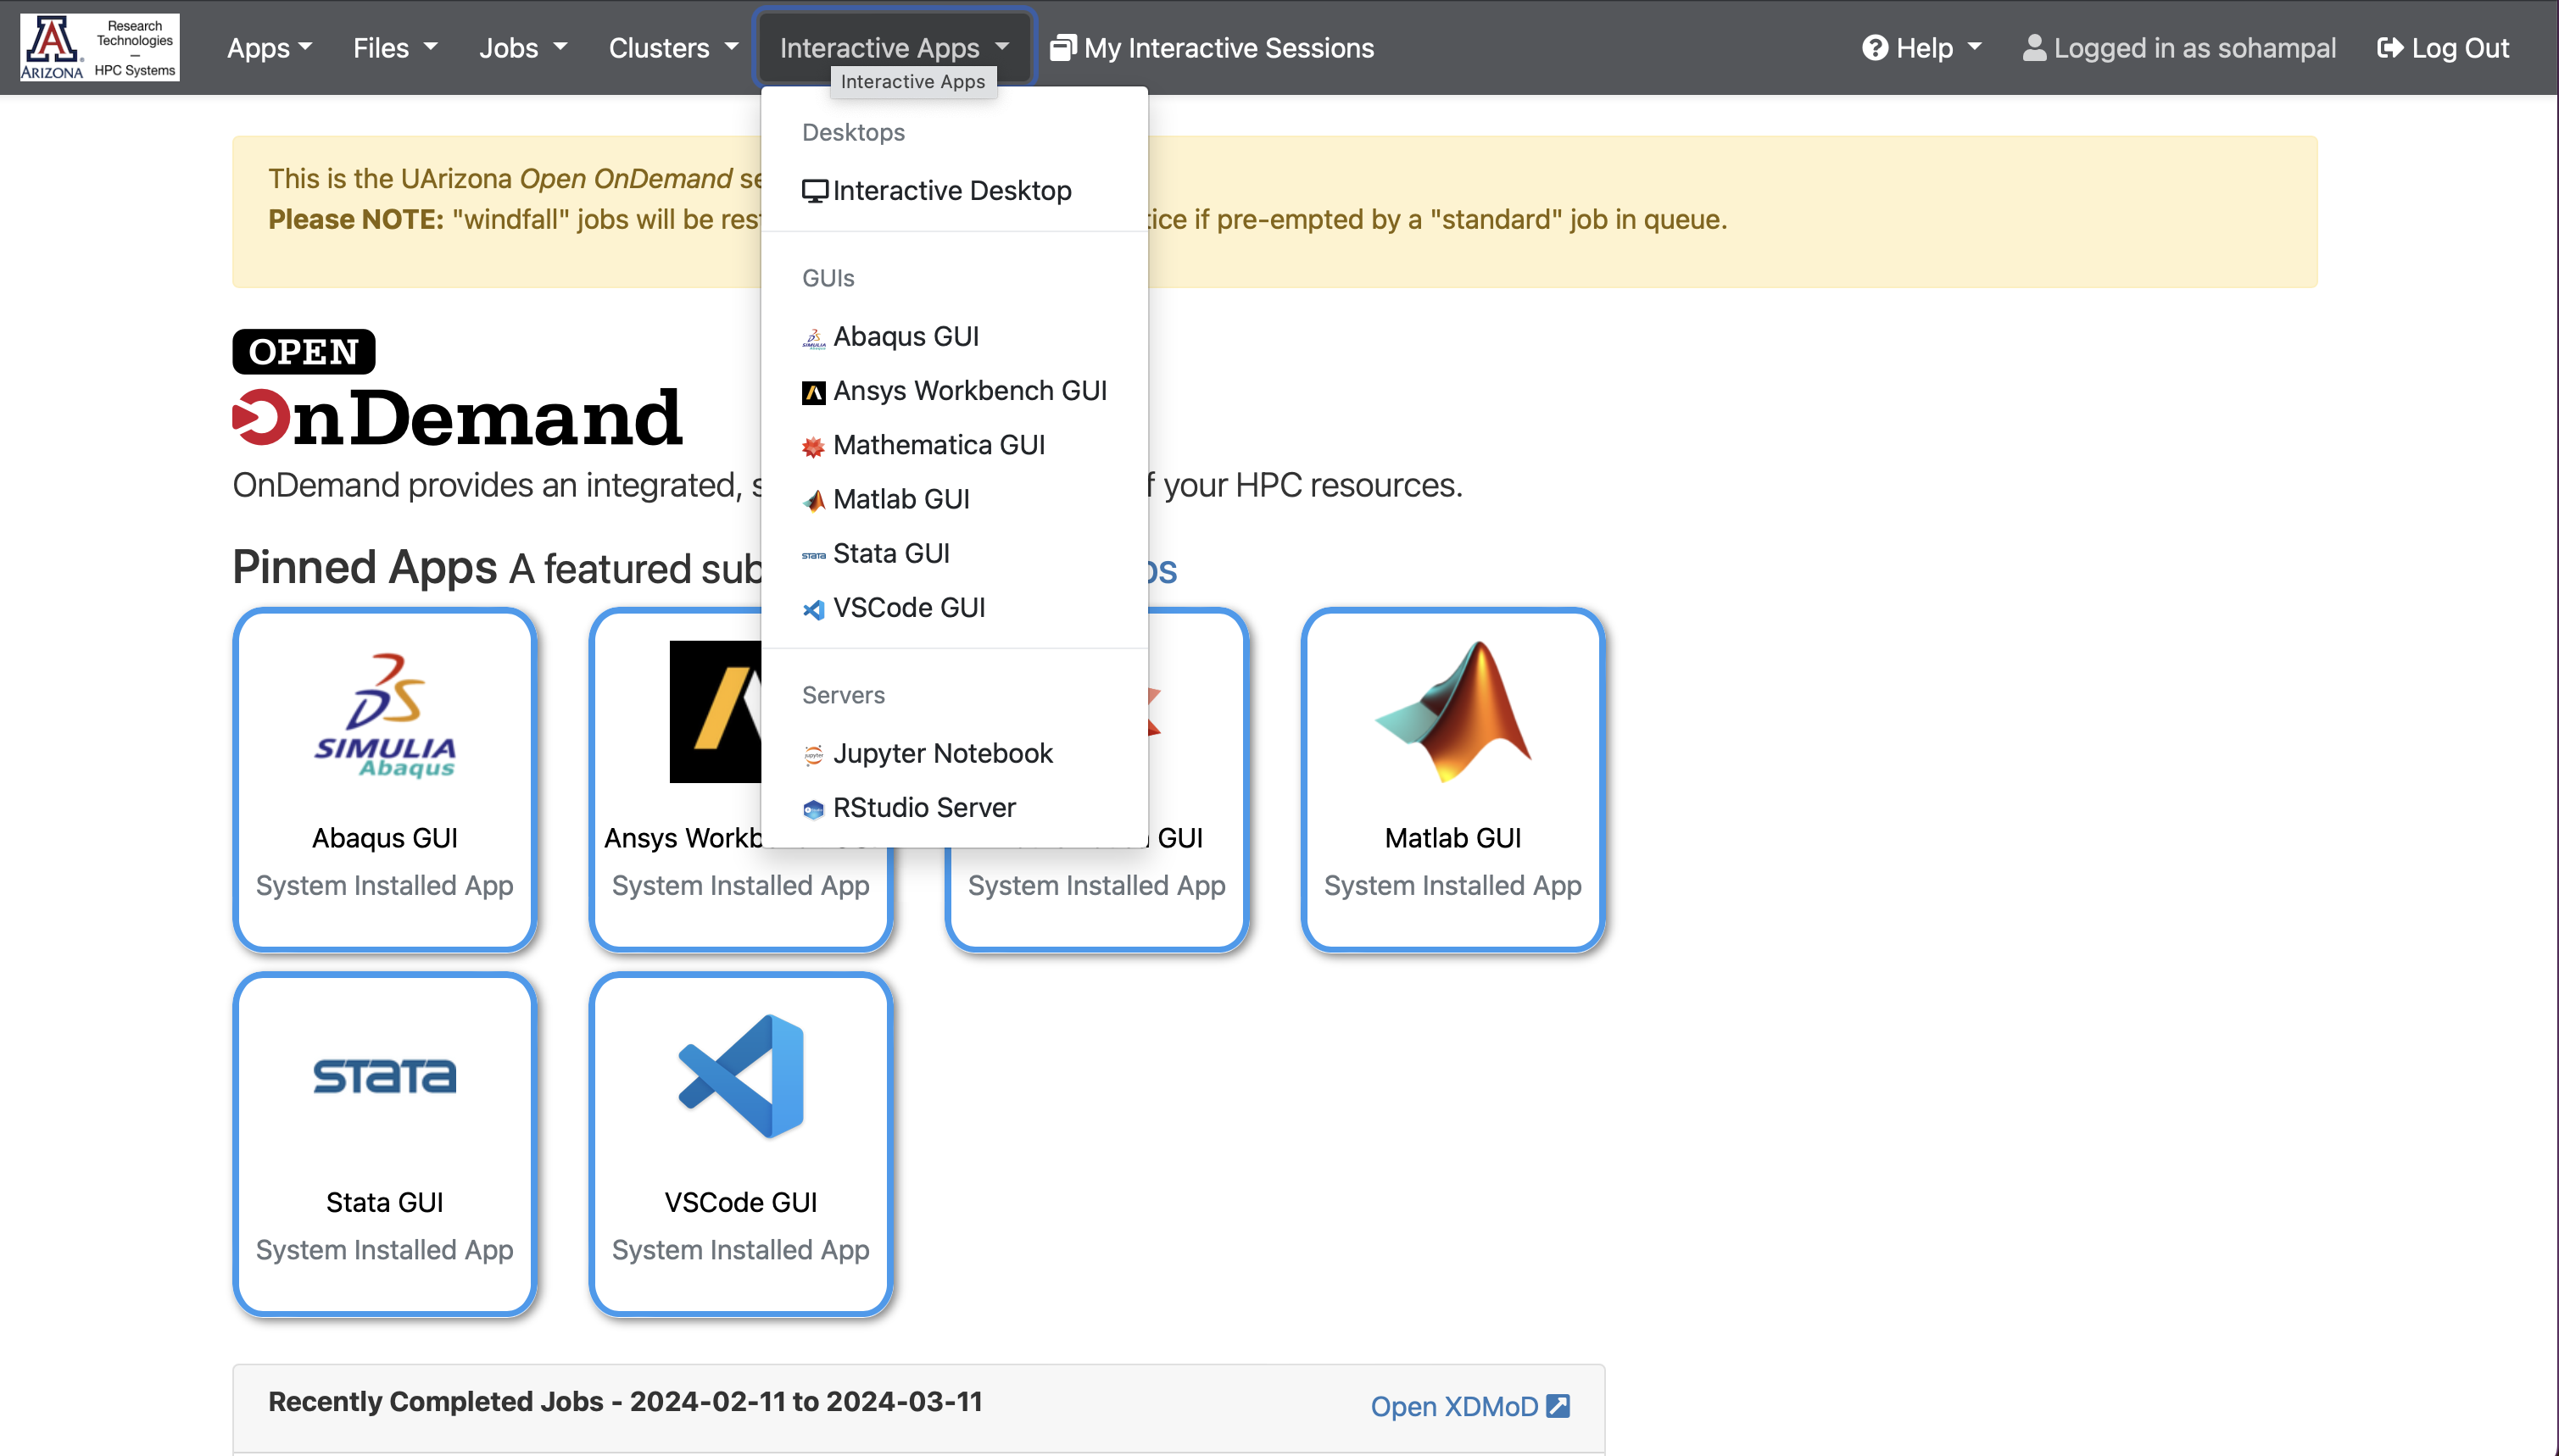Click the Ansys Workbench logo tile

714,712
